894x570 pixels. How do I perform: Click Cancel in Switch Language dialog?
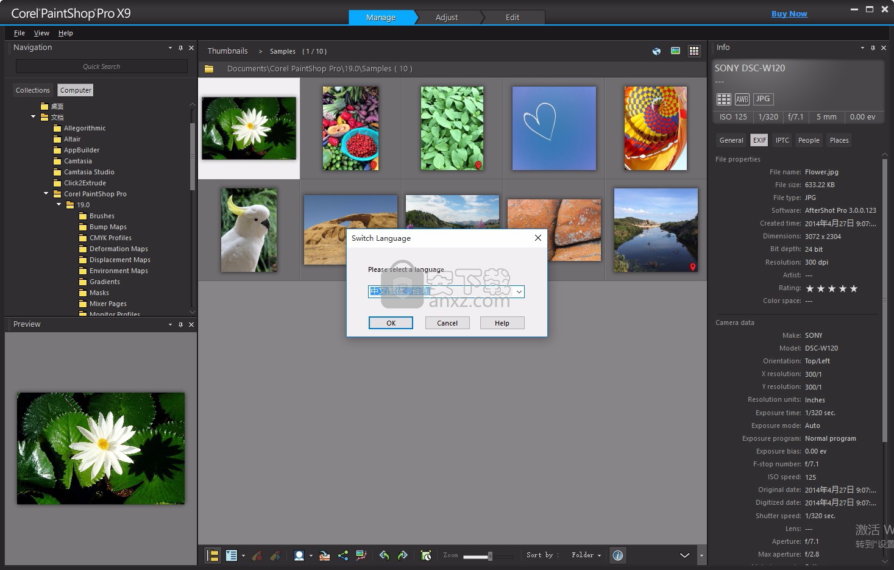(x=447, y=323)
